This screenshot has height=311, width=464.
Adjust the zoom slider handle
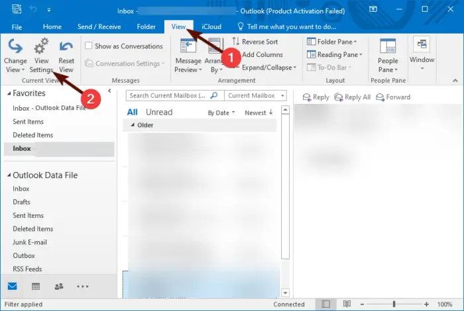(394, 304)
